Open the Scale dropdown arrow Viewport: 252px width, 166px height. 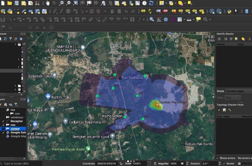149,163
